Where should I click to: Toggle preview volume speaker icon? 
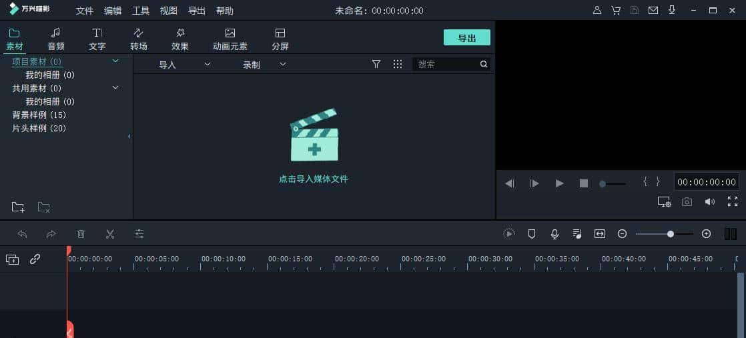[710, 201]
